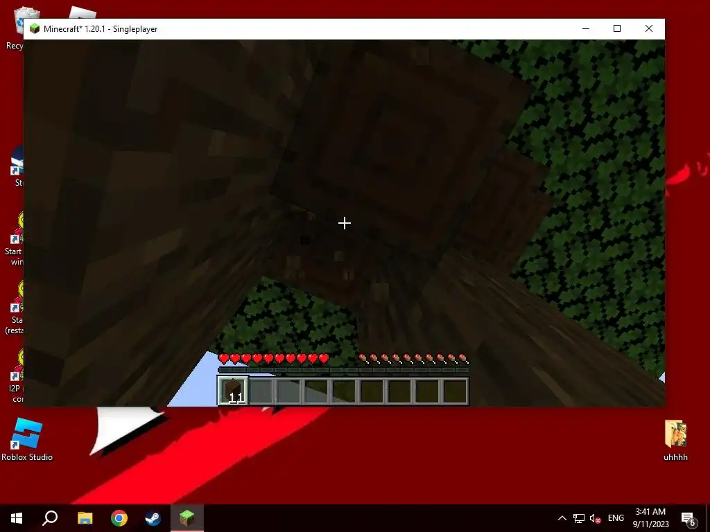Open taskbar Search magnifier
This screenshot has height=532, width=710.
[50, 518]
